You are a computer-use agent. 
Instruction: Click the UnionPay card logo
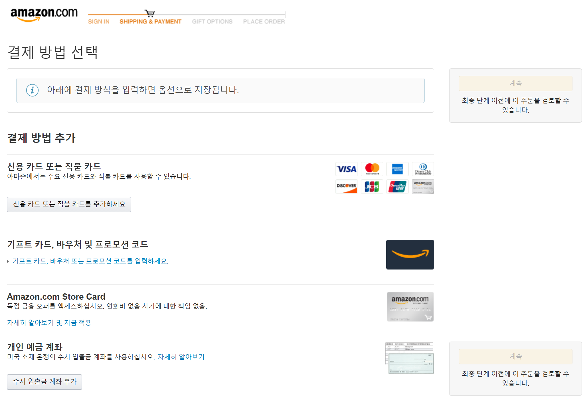pos(397,186)
